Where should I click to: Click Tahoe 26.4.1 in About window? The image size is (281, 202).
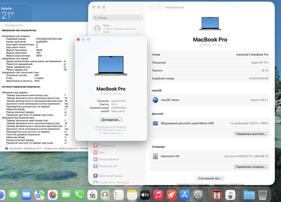coord(118,111)
